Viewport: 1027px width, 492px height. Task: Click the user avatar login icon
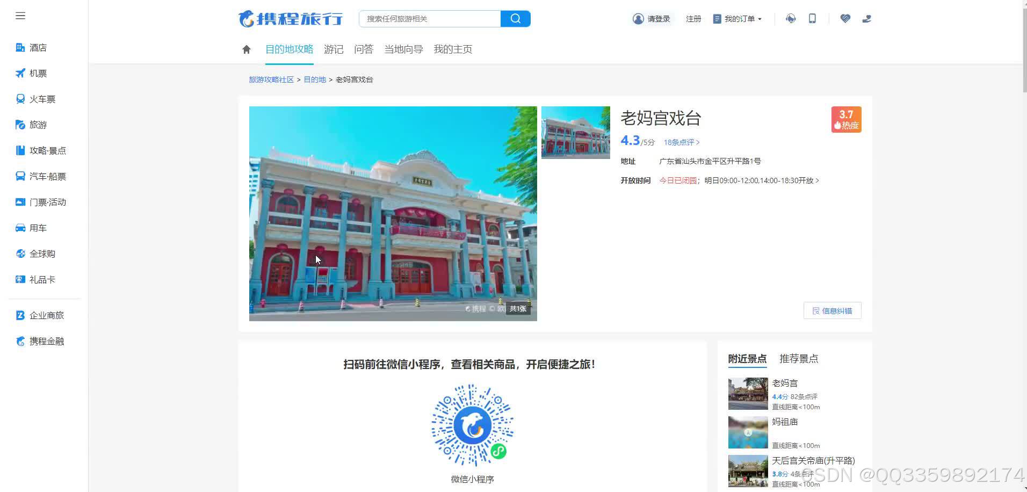coord(638,19)
